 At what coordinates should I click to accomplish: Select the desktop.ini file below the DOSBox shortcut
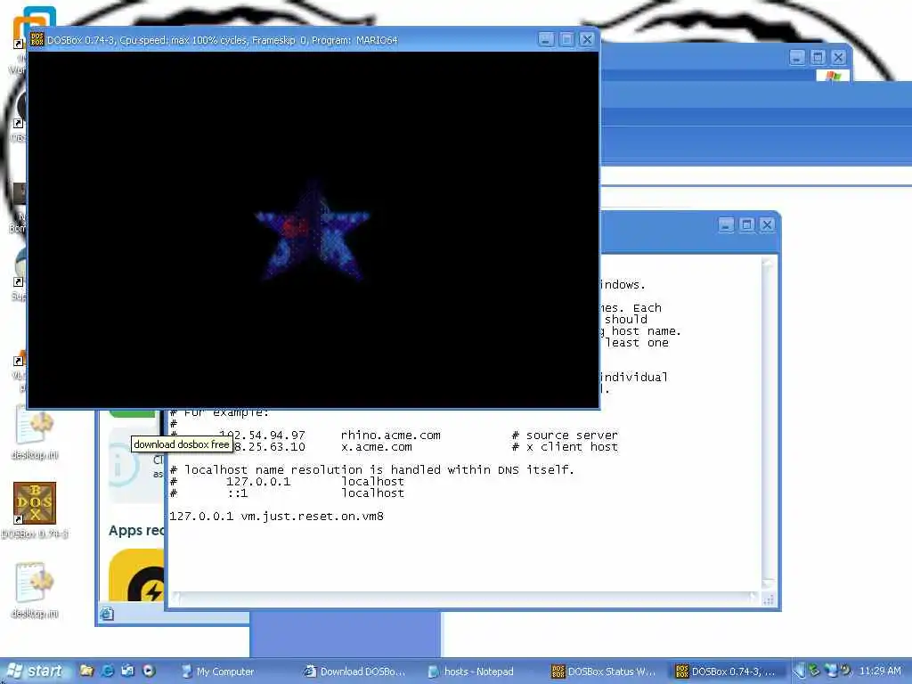click(35, 590)
